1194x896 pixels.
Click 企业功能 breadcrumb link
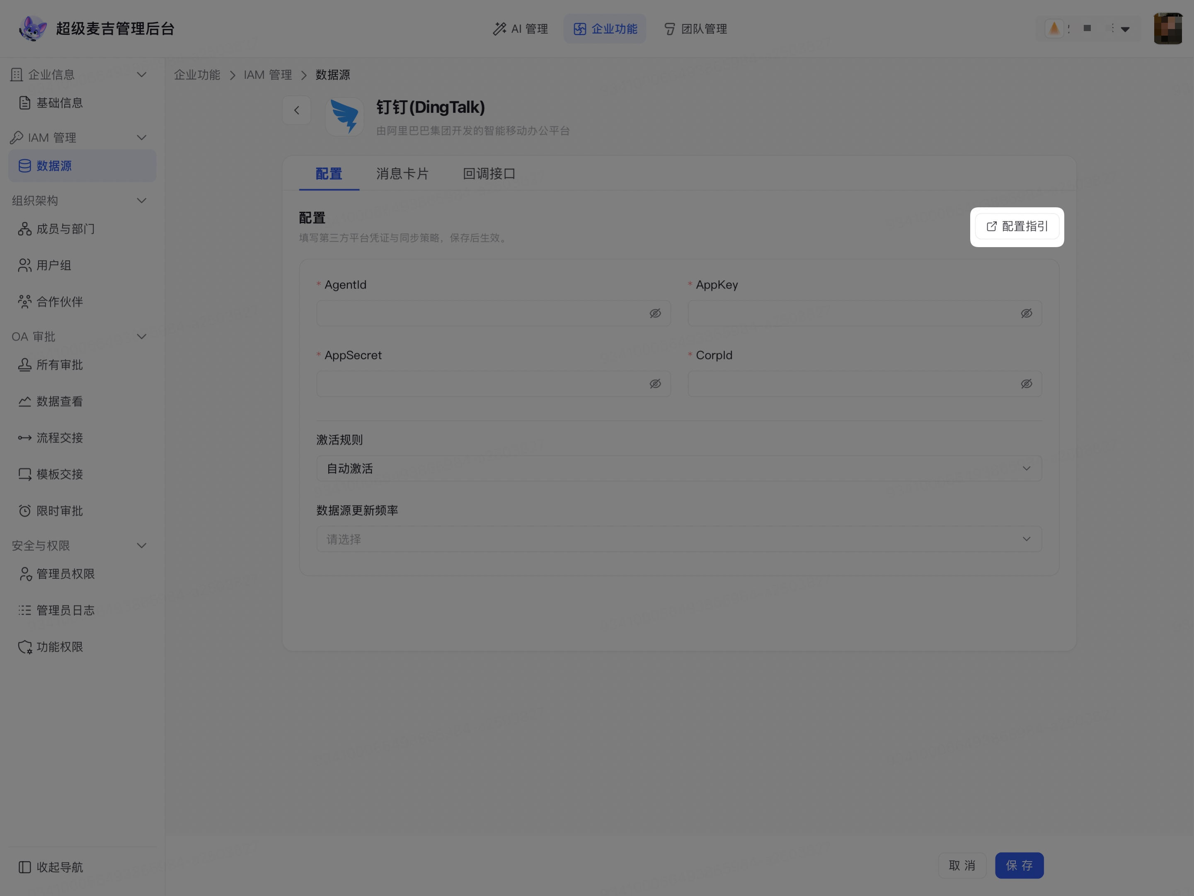[197, 75]
